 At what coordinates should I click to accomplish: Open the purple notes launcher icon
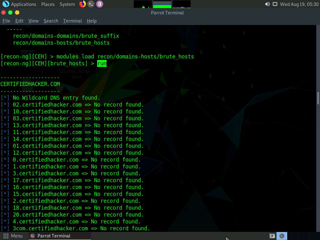click(x=100, y=4)
